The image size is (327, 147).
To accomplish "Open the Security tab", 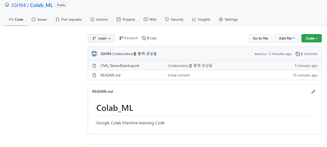I will click(x=174, y=19).
